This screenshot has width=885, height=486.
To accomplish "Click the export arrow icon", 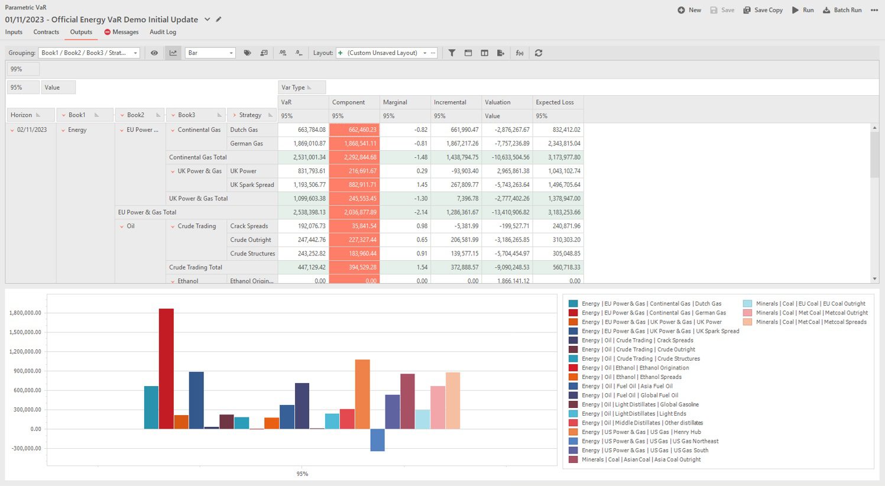I will tap(501, 53).
